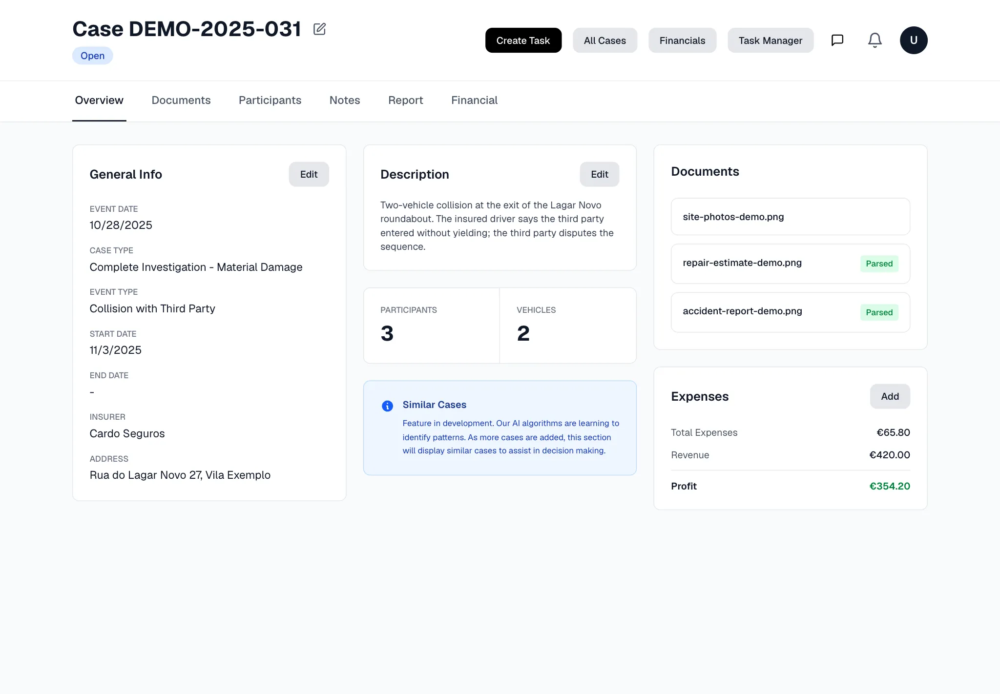This screenshot has width=1000, height=694.
Task: Click the Participants count 3
Action: point(387,334)
